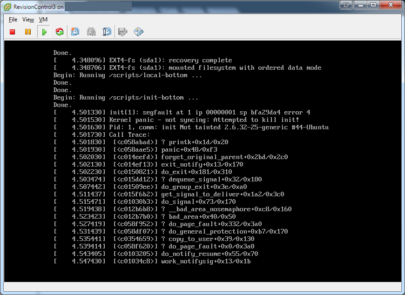The image size is (405, 295).
Task: Open the Snapshot Manager
Action: coord(107,32)
